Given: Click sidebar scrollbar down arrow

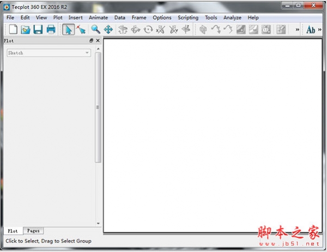Looking at the screenshot, I should click(x=98, y=224).
